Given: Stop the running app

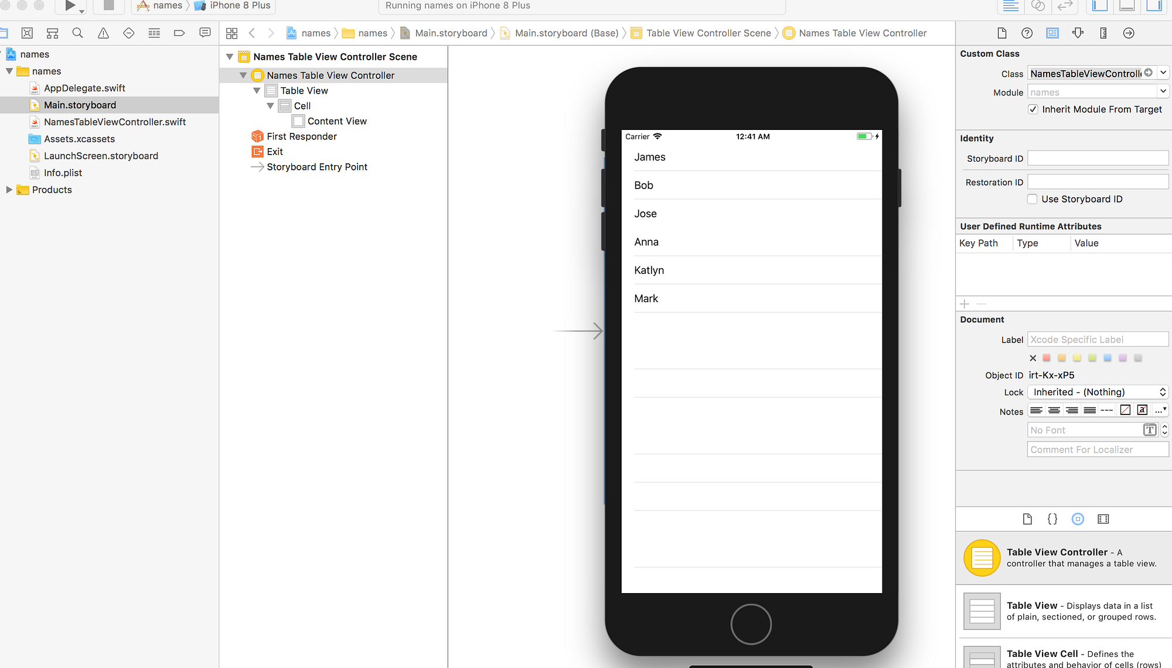Looking at the screenshot, I should click(108, 6).
